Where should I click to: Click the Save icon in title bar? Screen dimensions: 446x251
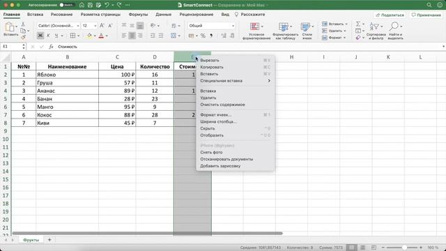[90, 5]
